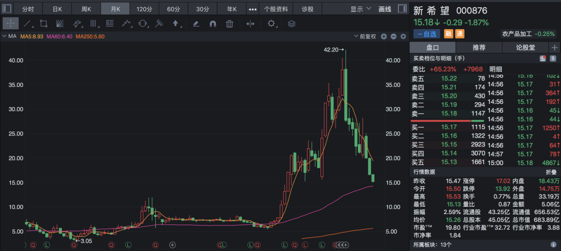Switch to the 60分 chart tab

[x=173, y=9]
